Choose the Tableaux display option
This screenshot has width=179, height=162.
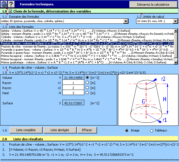click(x=151, y=130)
